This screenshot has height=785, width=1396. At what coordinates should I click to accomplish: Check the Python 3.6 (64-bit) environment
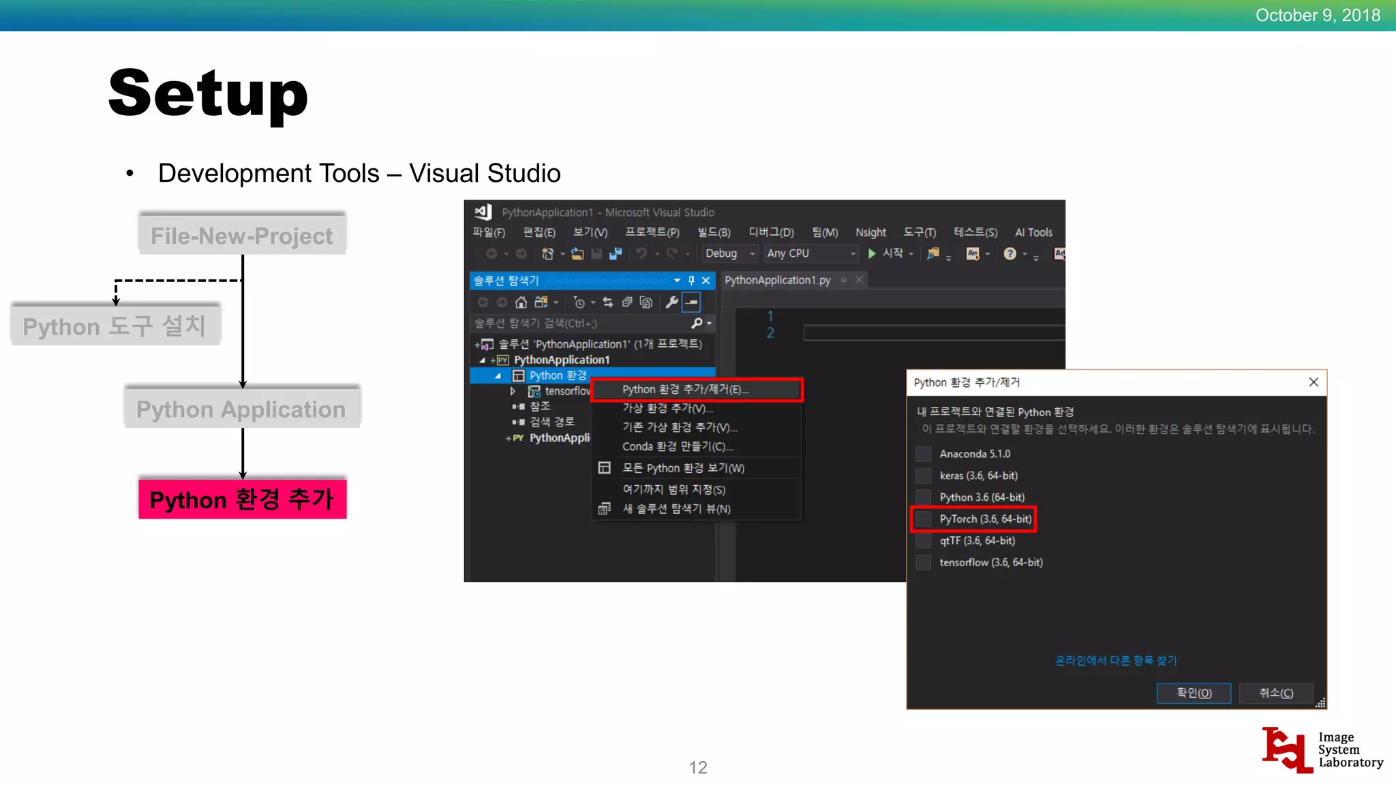point(924,497)
